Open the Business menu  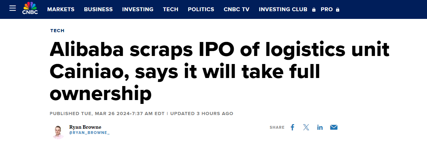coord(98,9)
